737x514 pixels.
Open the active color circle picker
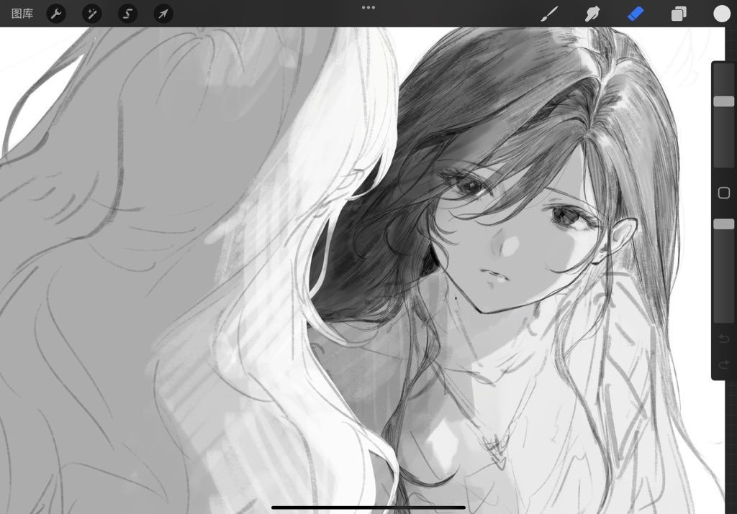click(x=722, y=14)
